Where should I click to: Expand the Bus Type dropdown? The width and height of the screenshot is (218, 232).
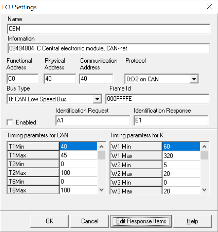(x=97, y=99)
